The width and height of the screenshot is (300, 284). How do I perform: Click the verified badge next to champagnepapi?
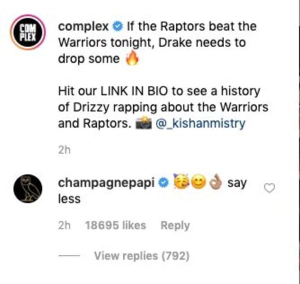tap(163, 183)
